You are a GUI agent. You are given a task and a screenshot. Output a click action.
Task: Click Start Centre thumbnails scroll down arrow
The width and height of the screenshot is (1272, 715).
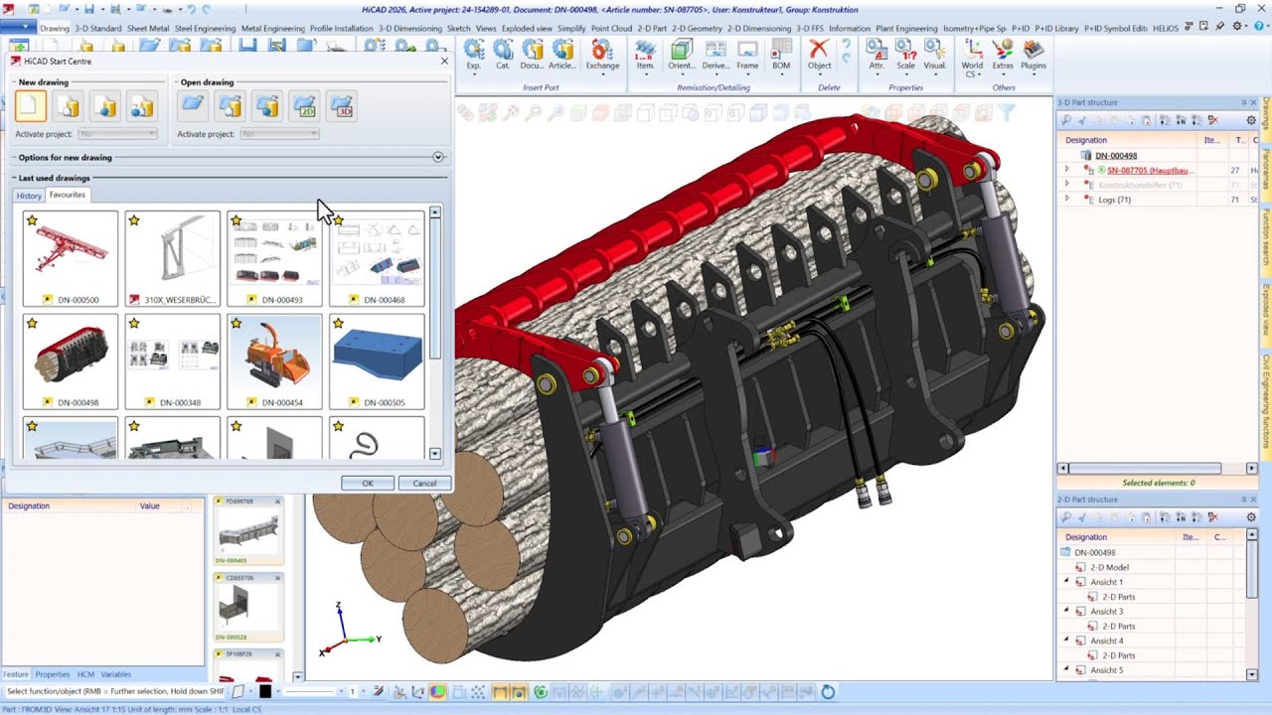(x=434, y=454)
